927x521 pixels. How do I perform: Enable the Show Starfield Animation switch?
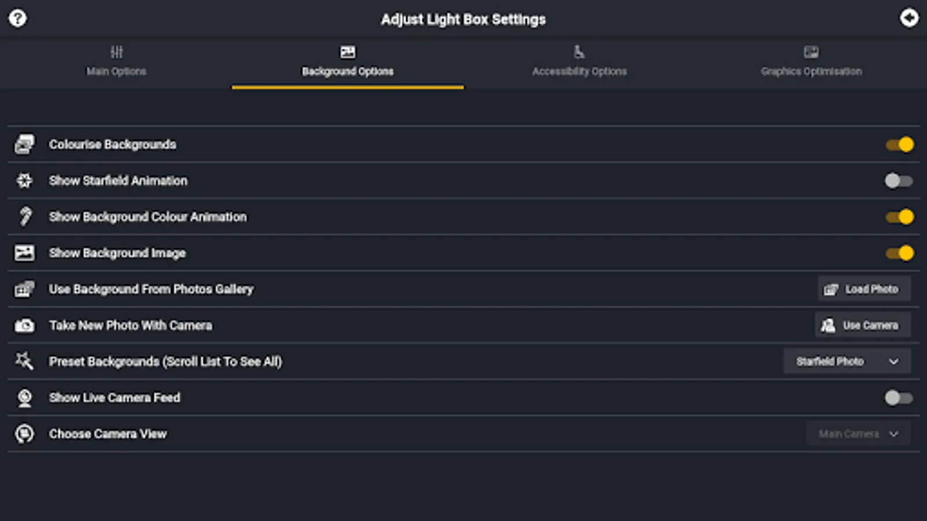tap(899, 181)
